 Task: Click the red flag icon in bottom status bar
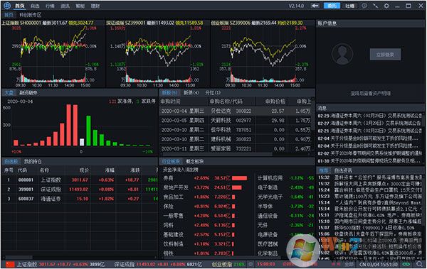11,264
